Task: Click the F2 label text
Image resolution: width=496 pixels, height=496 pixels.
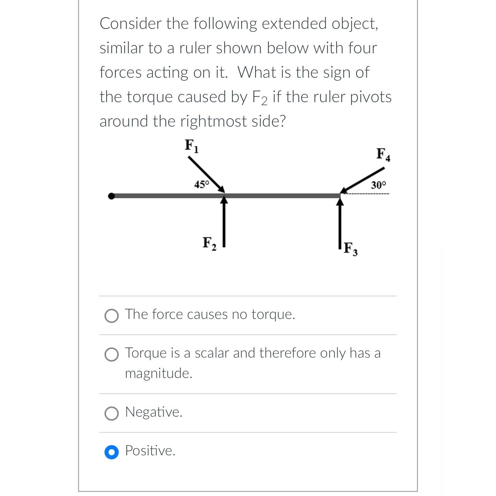Action: pos(208,243)
